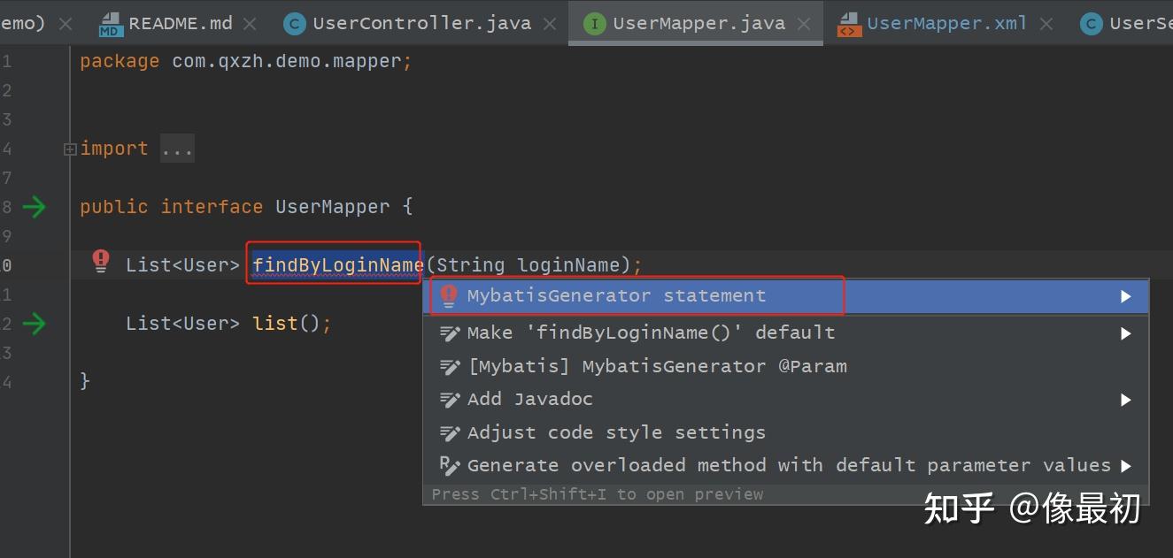Click the red bulb icon of MybatisGenerator statement
Screen dimensions: 1173x558
[450, 295]
